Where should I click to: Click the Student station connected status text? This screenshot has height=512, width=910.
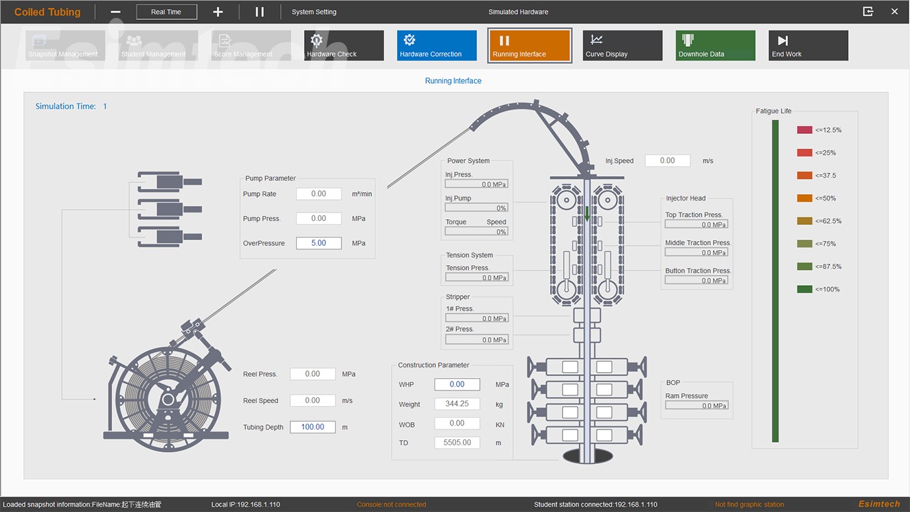click(595, 505)
